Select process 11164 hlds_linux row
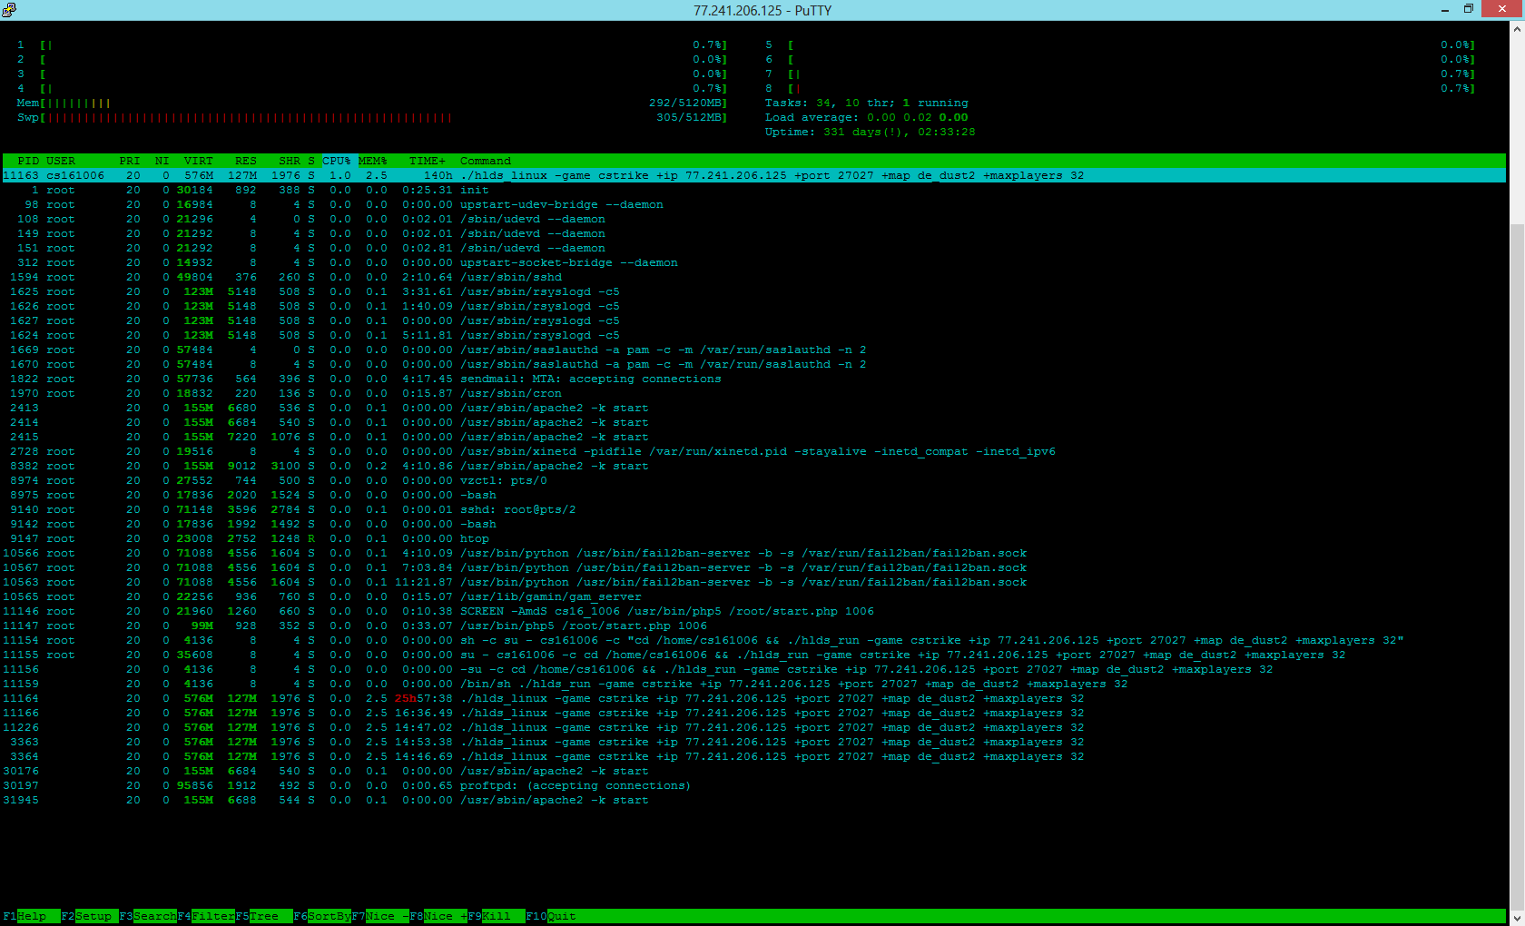Image resolution: width=1525 pixels, height=926 pixels. pyautogui.click(x=753, y=698)
